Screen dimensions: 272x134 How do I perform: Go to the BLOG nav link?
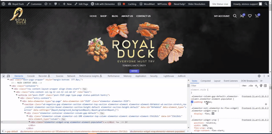(x=115, y=16)
